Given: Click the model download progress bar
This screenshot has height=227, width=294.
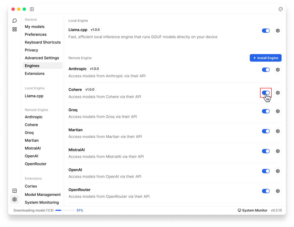Looking at the screenshot, I should (65, 210).
